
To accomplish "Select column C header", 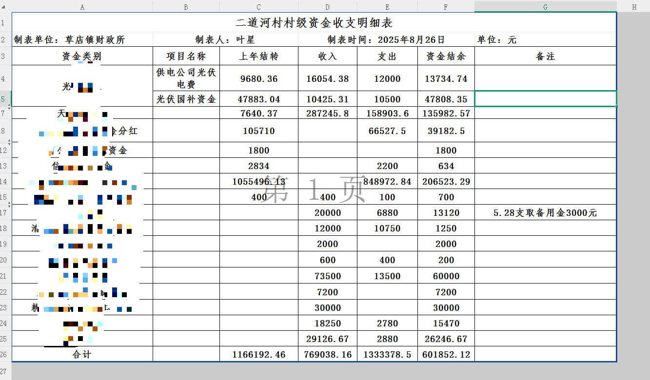I will [258, 6].
